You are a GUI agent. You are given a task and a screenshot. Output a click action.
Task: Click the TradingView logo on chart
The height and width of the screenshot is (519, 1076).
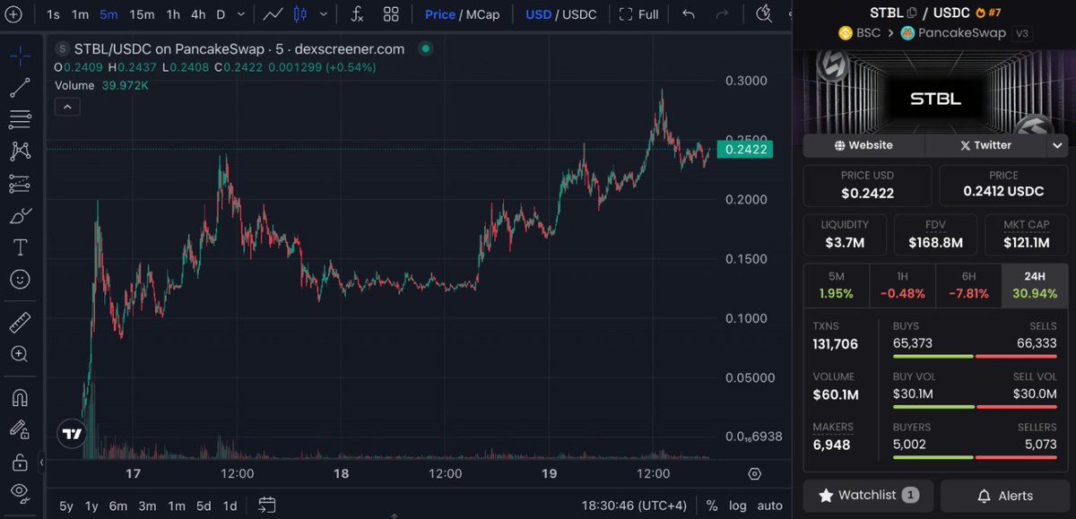tap(73, 434)
